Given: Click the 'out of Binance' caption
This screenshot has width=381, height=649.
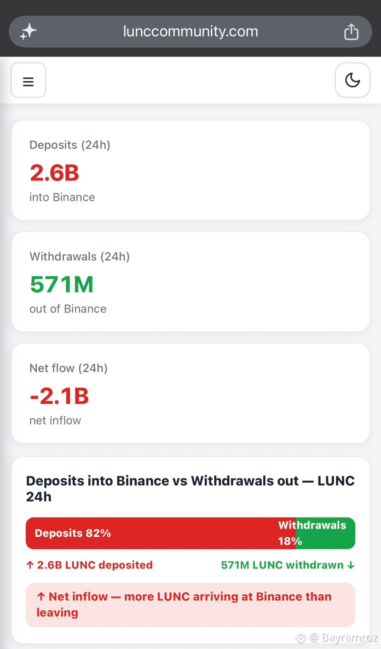Looking at the screenshot, I should [68, 309].
